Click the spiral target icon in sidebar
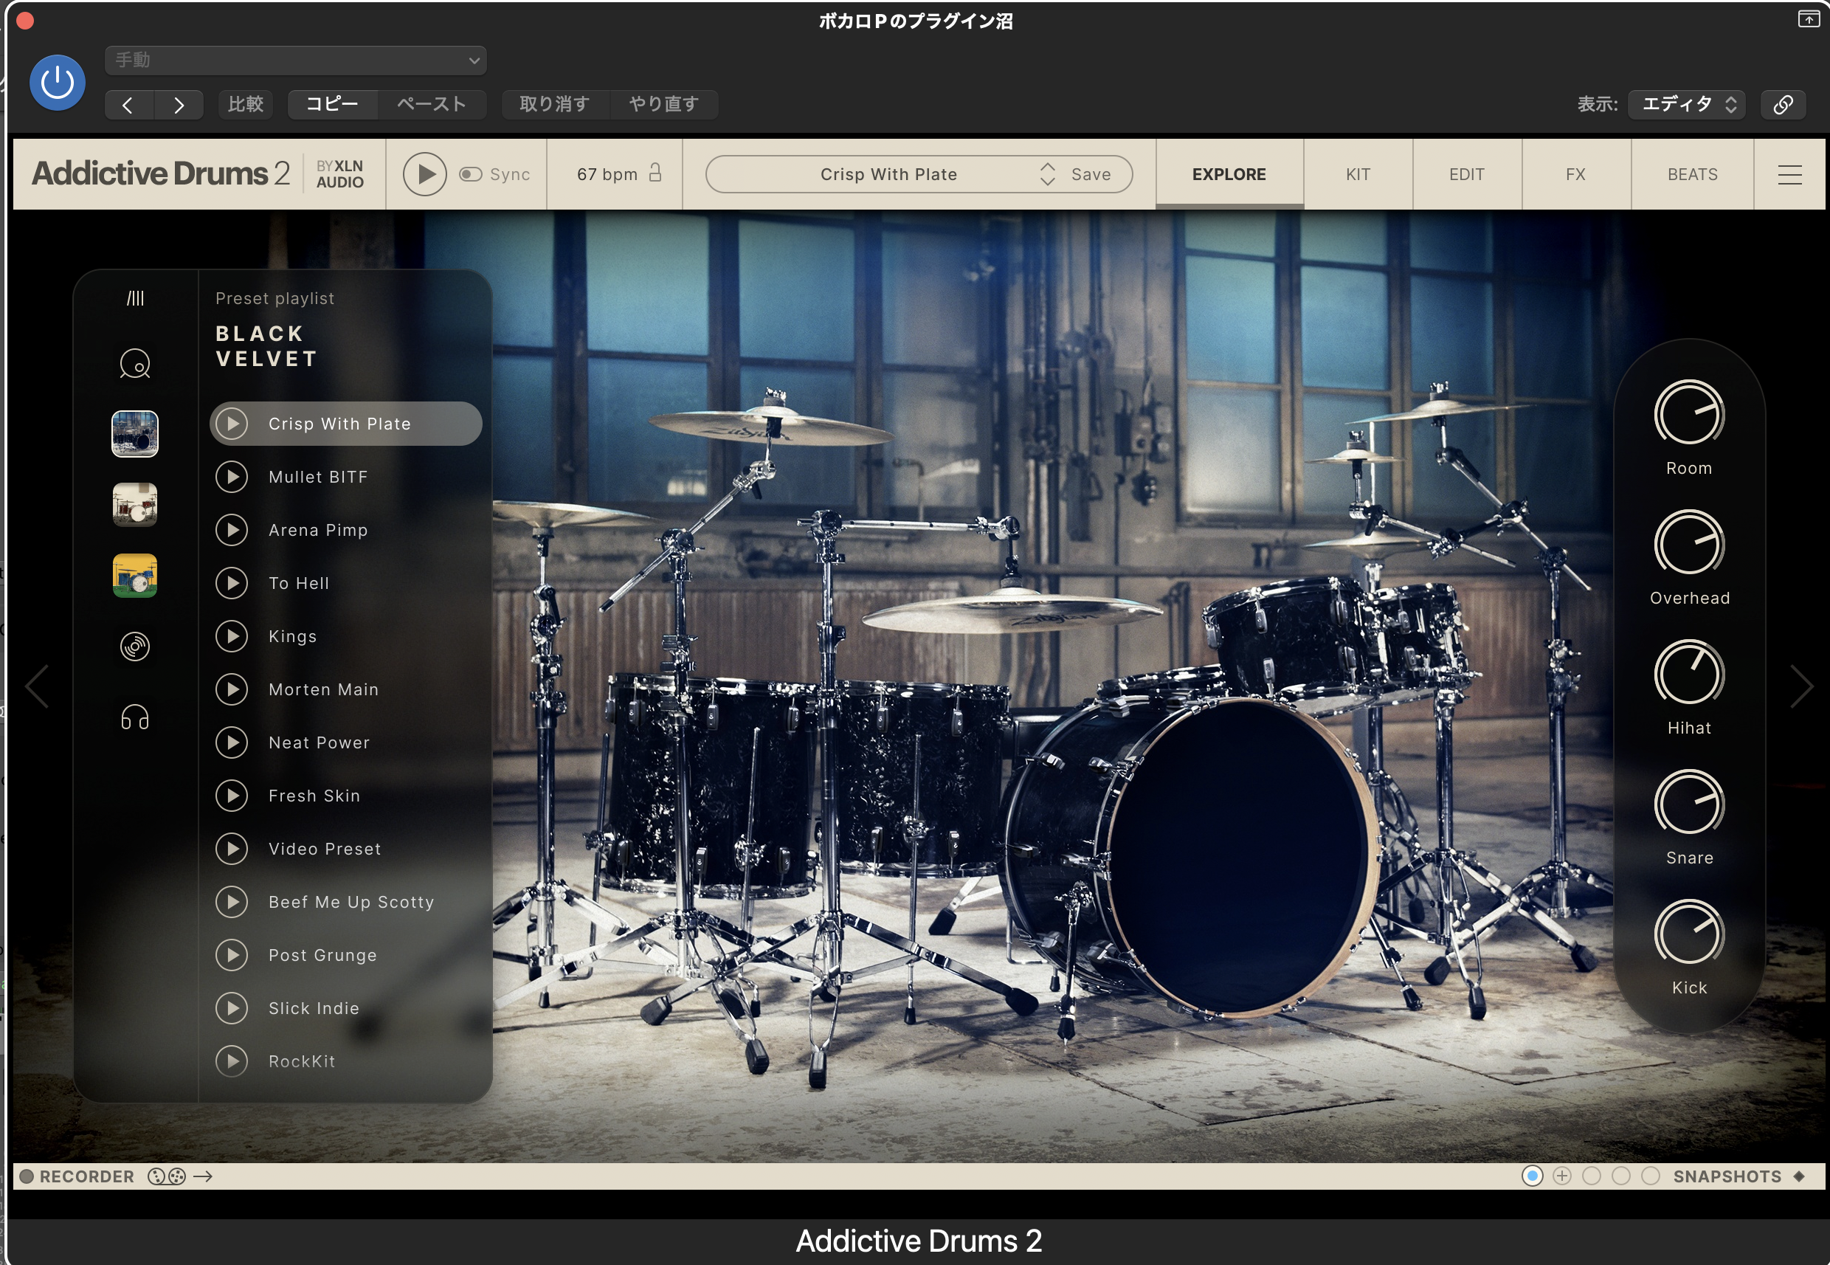 coord(135,647)
